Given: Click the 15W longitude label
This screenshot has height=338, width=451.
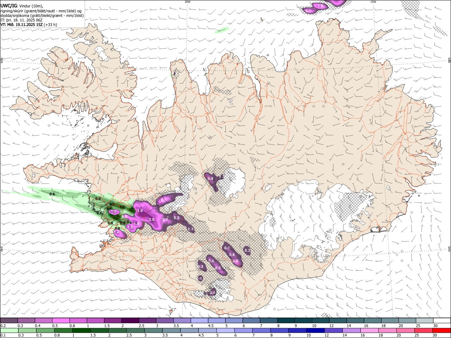Looking at the screenshot, I should pos(373,2).
